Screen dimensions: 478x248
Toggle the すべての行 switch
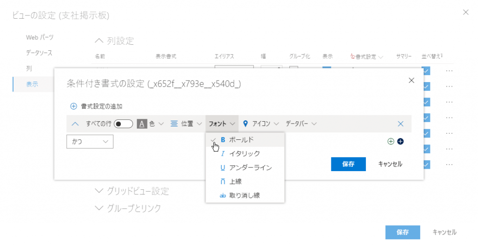tap(124, 124)
